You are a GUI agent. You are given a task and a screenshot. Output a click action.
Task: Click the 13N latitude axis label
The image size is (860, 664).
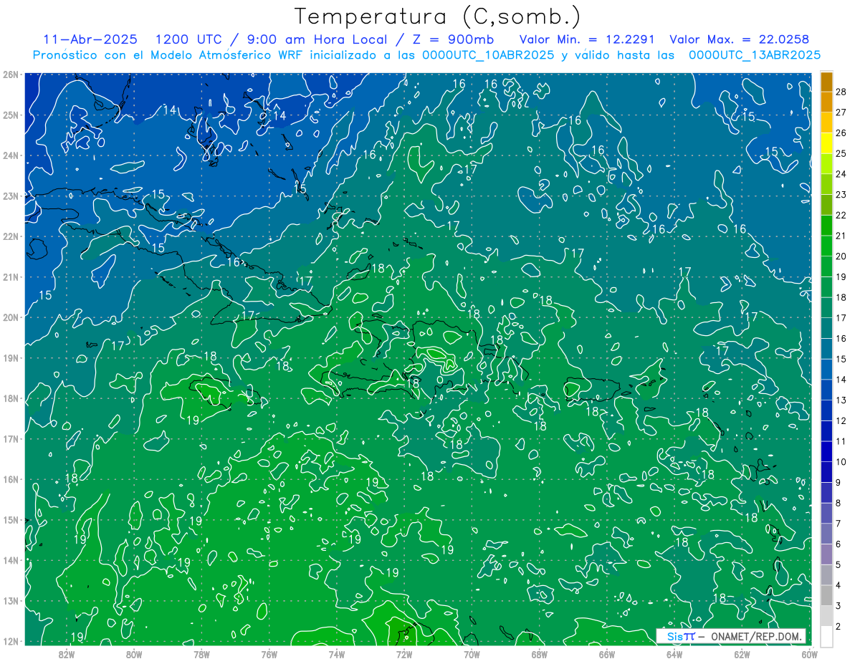[x=11, y=601]
